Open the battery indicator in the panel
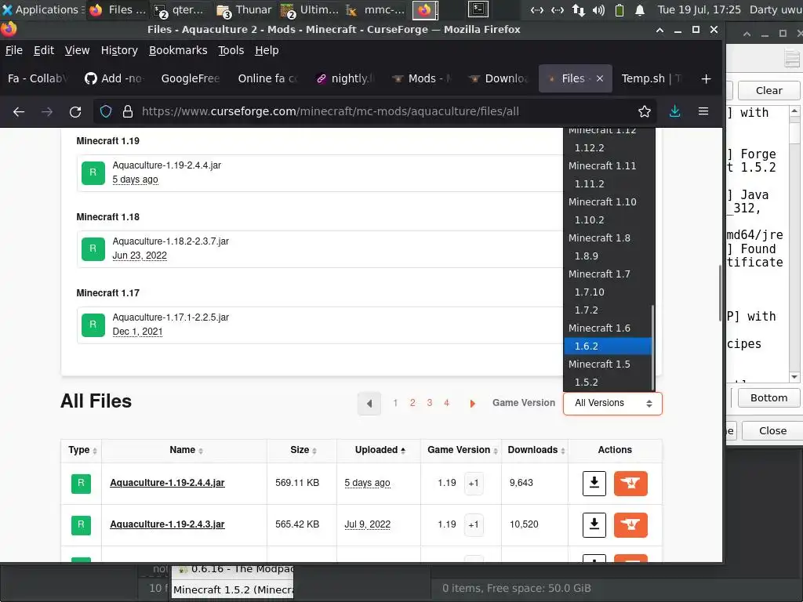Screen dimensions: 803x602 click(620, 9)
